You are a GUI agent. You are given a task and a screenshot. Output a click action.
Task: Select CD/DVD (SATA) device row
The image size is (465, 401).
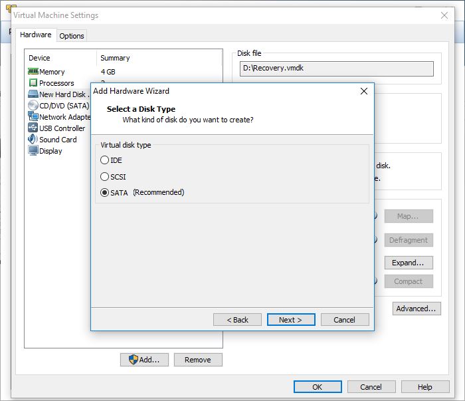[59, 106]
